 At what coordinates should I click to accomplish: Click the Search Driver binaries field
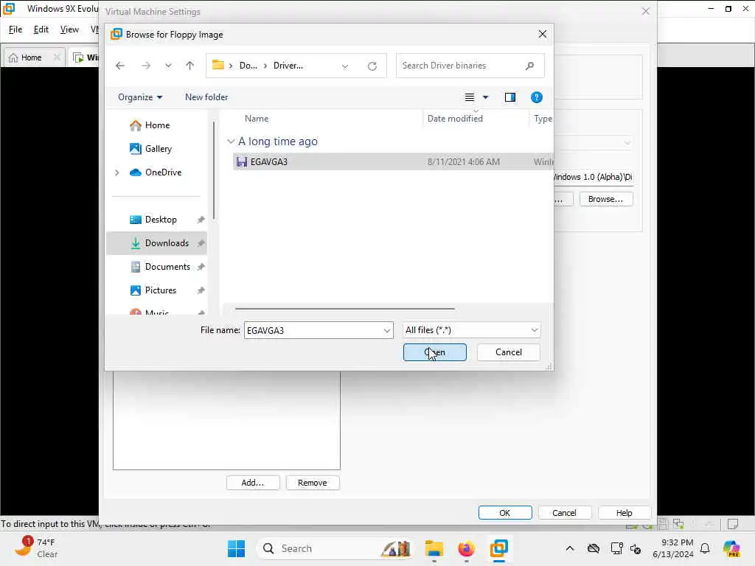coord(470,66)
